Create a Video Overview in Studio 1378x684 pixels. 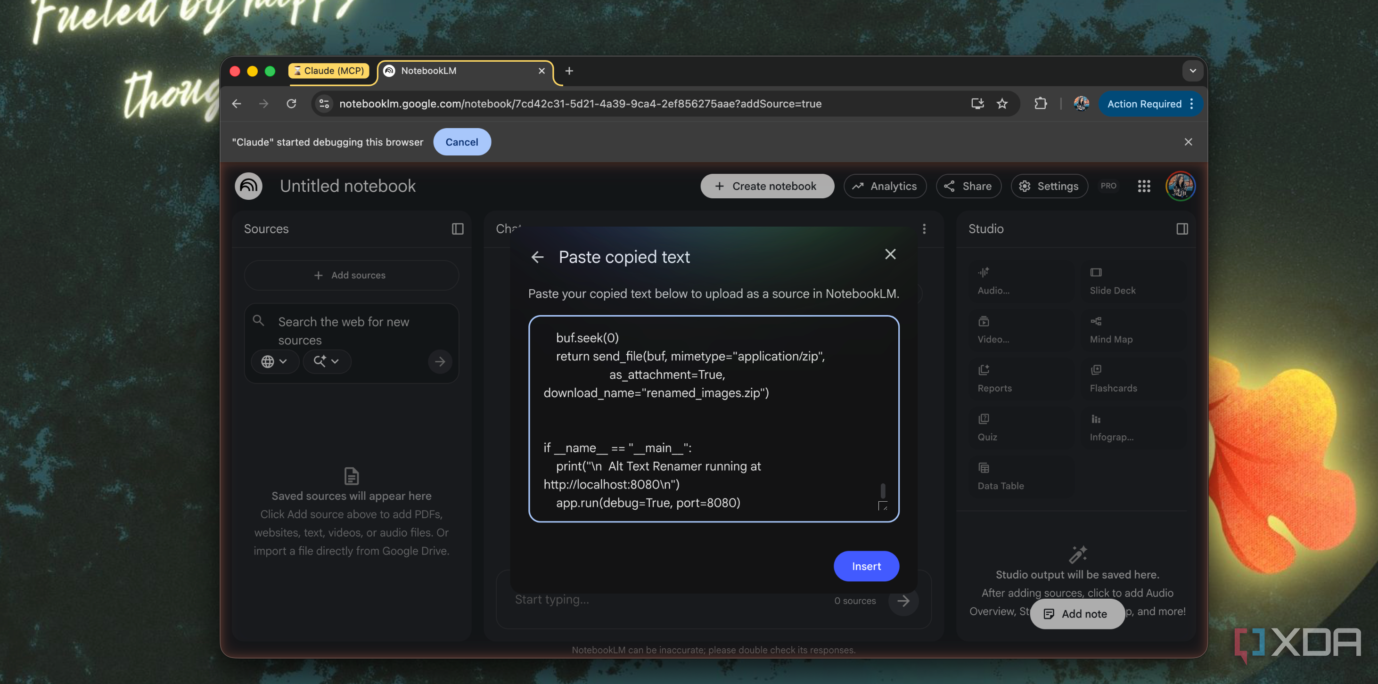coord(1020,329)
